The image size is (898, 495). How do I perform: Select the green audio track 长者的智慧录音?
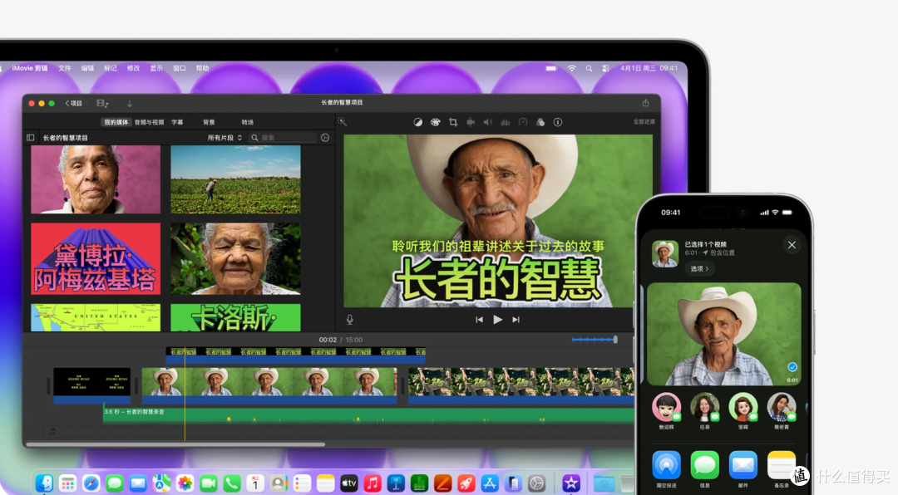pyautogui.click(x=368, y=415)
